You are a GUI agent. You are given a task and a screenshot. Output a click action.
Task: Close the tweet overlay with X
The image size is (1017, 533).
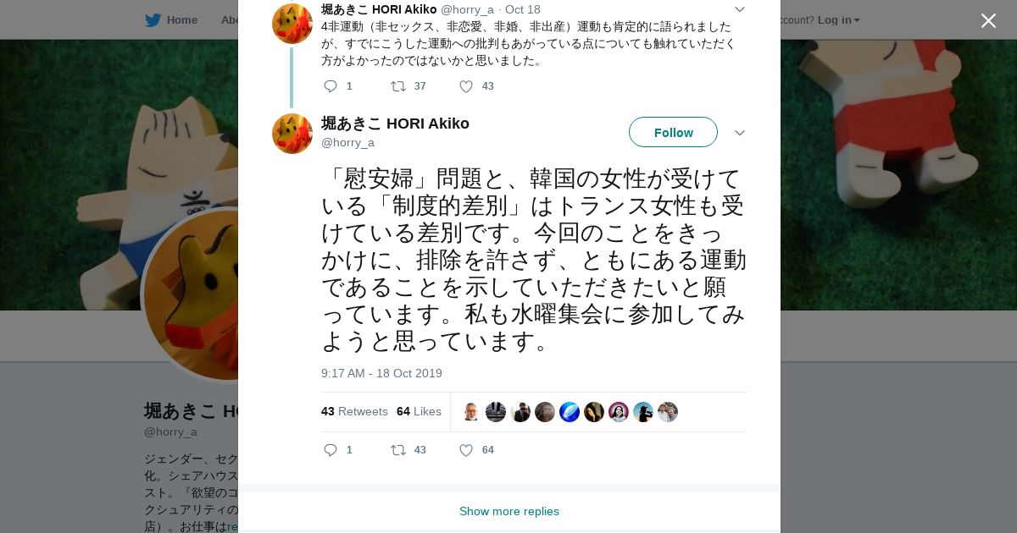(x=988, y=20)
